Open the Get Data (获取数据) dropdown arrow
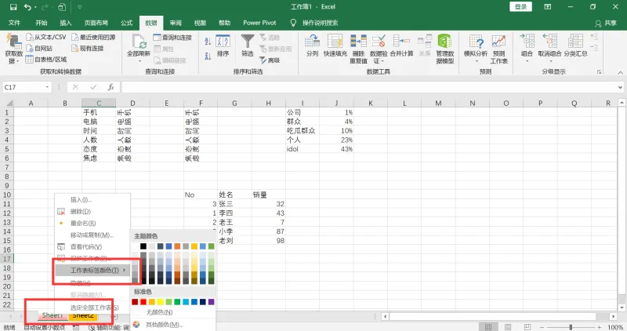The image size is (627, 331). coord(18,62)
